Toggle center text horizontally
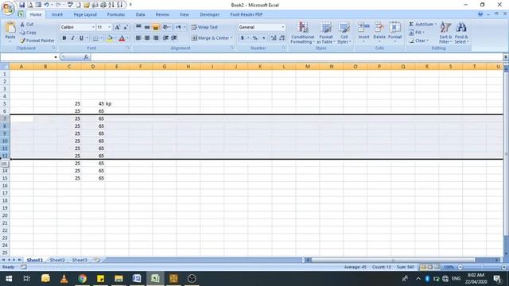 [147, 38]
